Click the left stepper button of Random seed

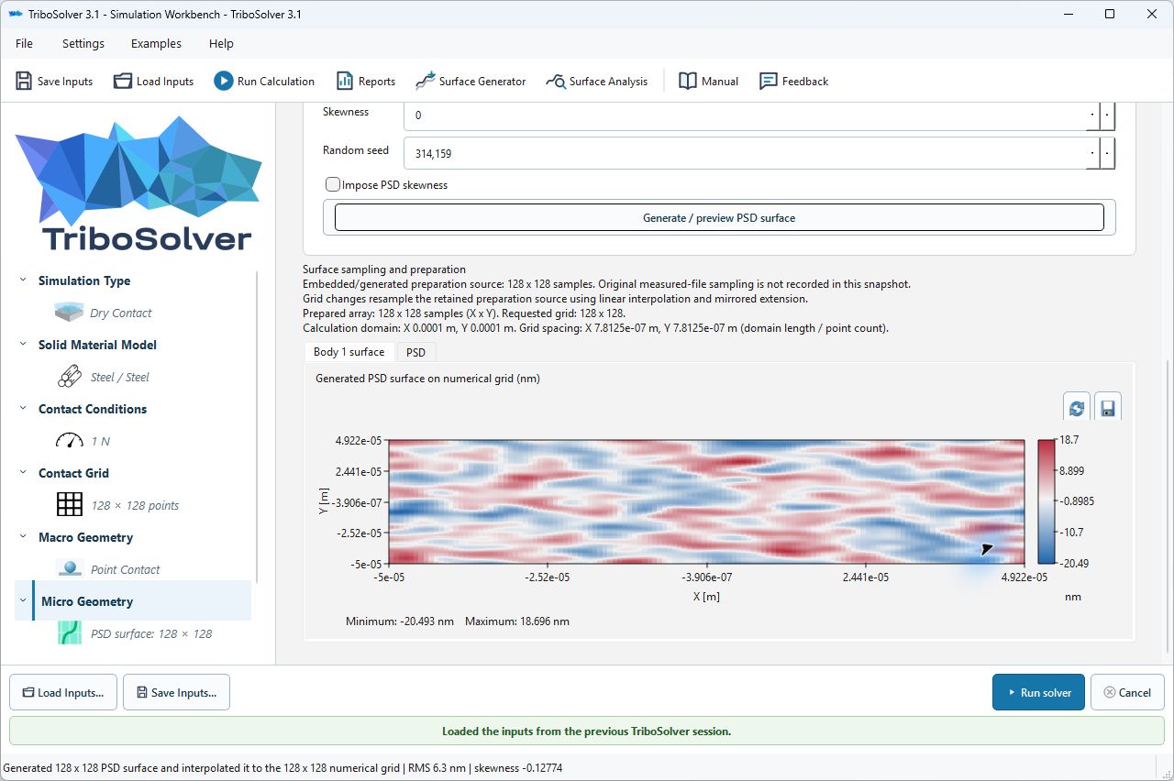(1092, 153)
